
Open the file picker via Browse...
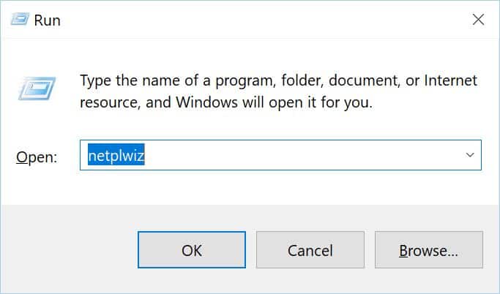pos(429,249)
